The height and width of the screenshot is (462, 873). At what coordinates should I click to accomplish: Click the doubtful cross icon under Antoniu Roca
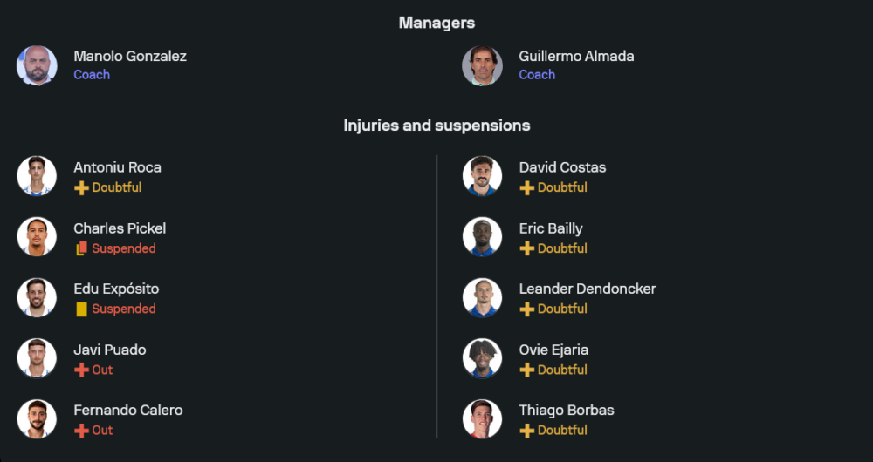81,187
